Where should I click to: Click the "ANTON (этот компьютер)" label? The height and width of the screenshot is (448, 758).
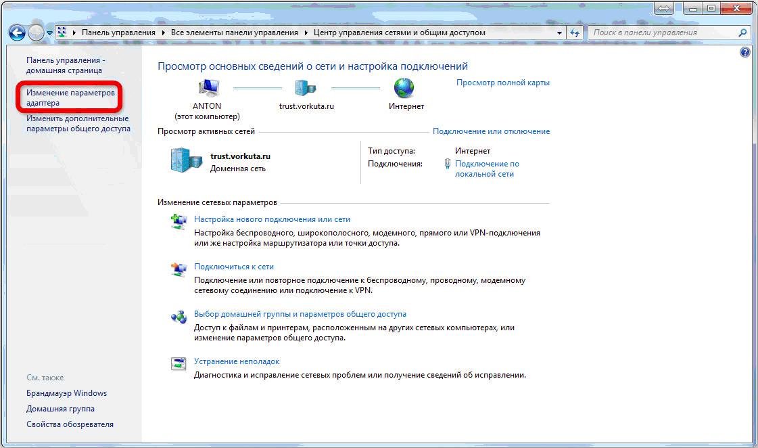(x=207, y=111)
